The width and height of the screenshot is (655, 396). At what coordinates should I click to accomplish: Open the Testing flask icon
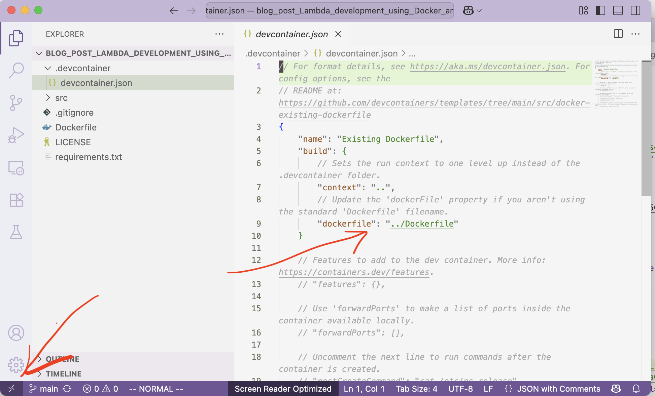tap(16, 232)
